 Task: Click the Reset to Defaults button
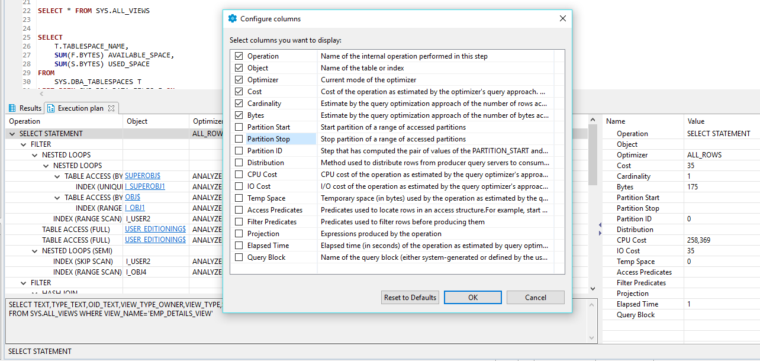[x=410, y=297]
